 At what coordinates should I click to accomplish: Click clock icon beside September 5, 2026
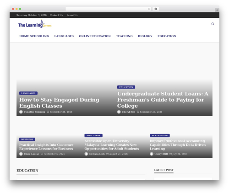[x=42, y=154]
